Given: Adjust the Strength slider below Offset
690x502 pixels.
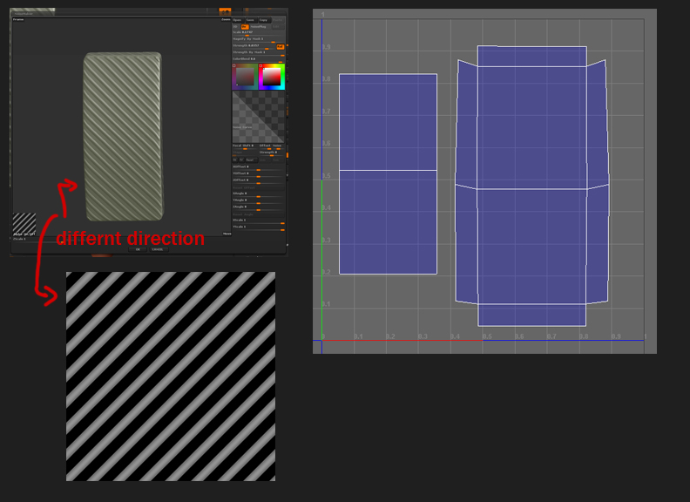Looking at the screenshot, I should click(272, 153).
